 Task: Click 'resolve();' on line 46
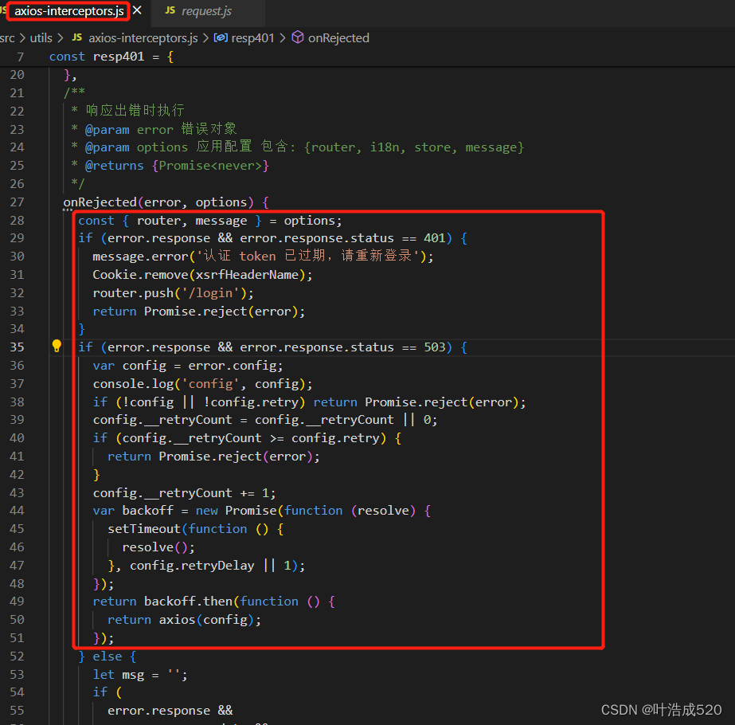click(x=158, y=547)
